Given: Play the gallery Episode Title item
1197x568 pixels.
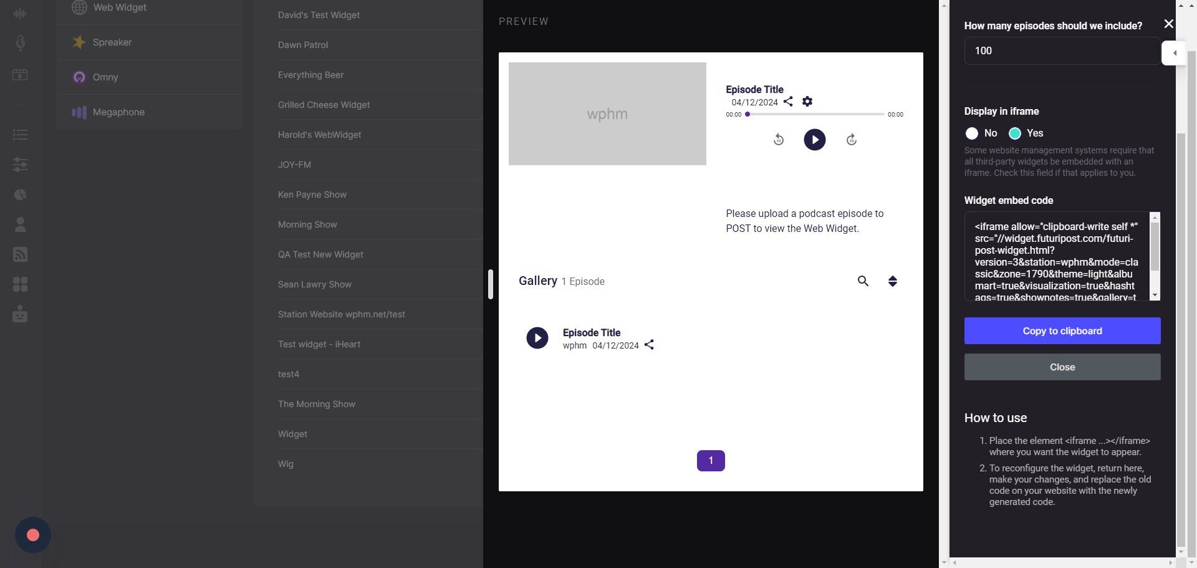Looking at the screenshot, I should (537, 338).
